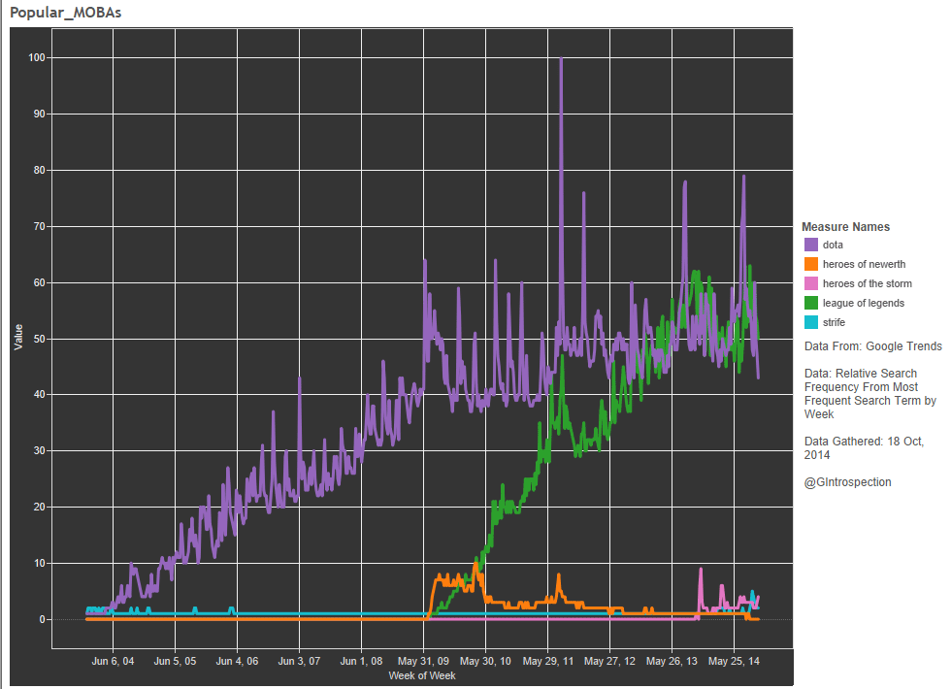Select the Popular_MOBAs chart title
Viewport: 951px width, 689px height.
66,13
